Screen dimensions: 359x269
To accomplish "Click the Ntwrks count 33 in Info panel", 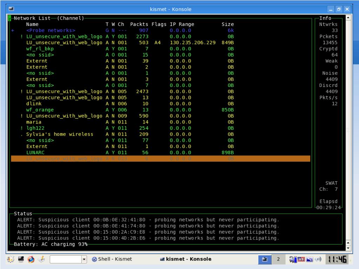I will pos(335,31).
